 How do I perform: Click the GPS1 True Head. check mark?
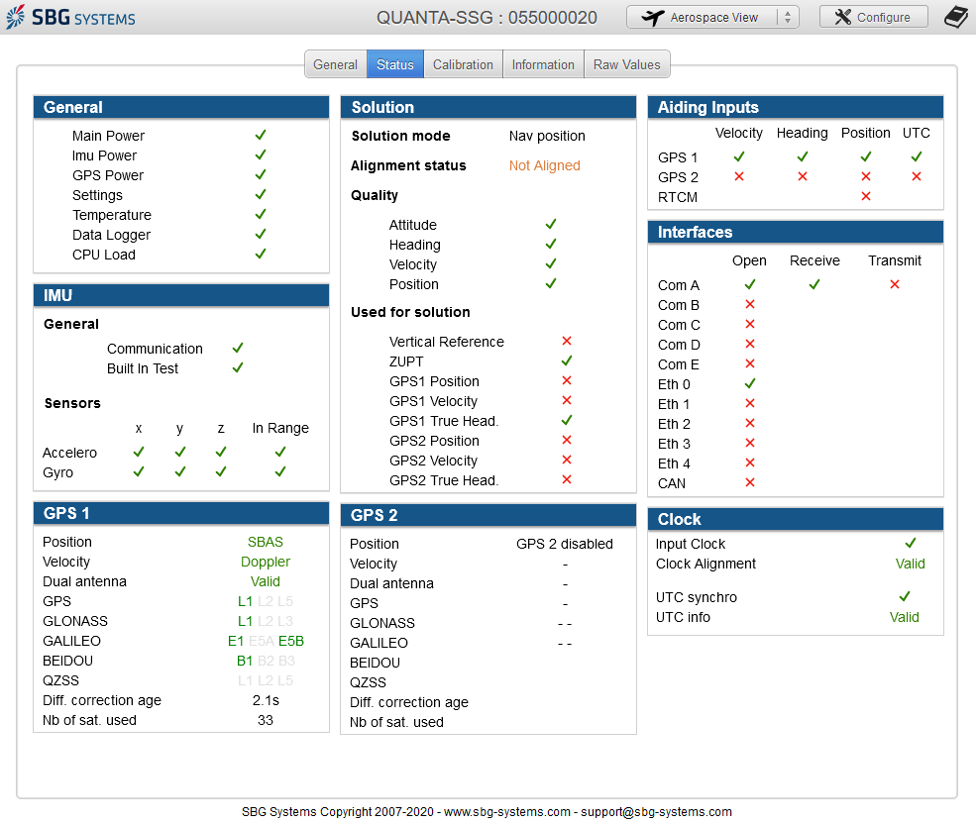567,421
